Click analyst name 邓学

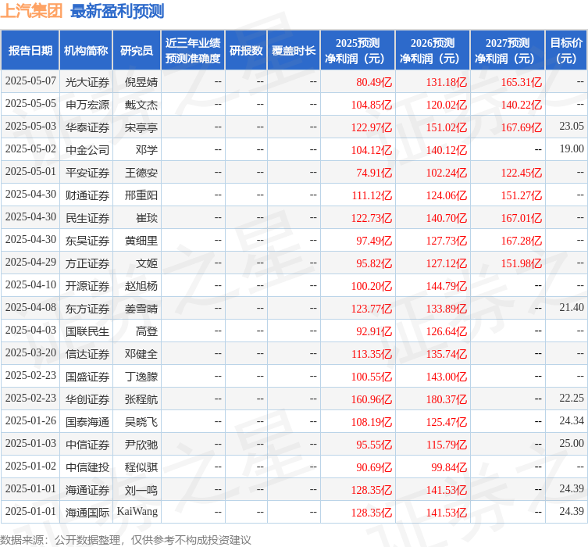pyautogui.click(x=147, y=150)
